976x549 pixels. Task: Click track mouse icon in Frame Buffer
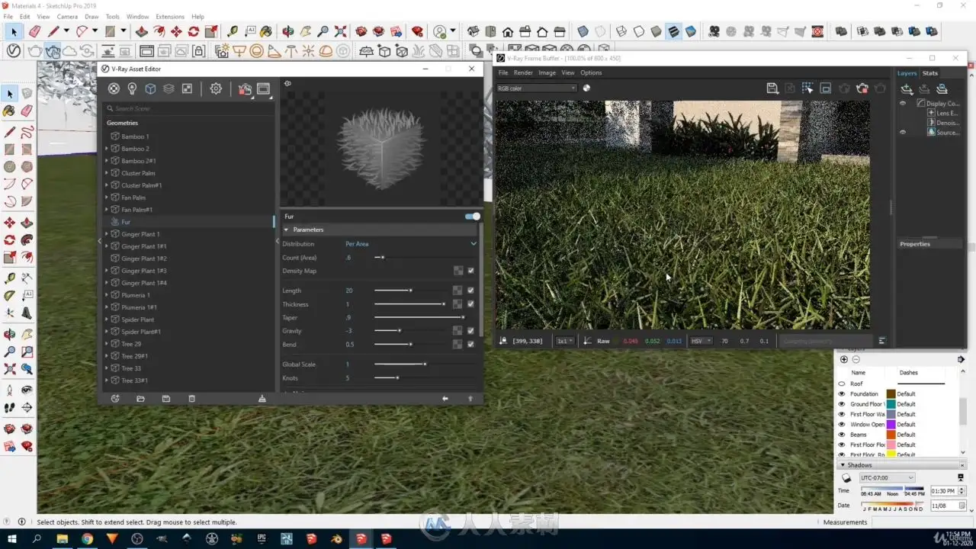(807, 88)
